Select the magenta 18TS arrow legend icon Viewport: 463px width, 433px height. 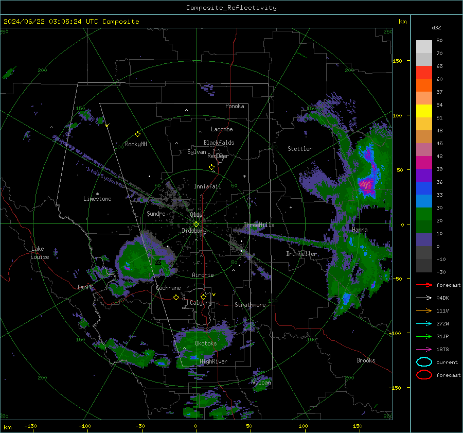pyautogui.click(x=424, y=350)
